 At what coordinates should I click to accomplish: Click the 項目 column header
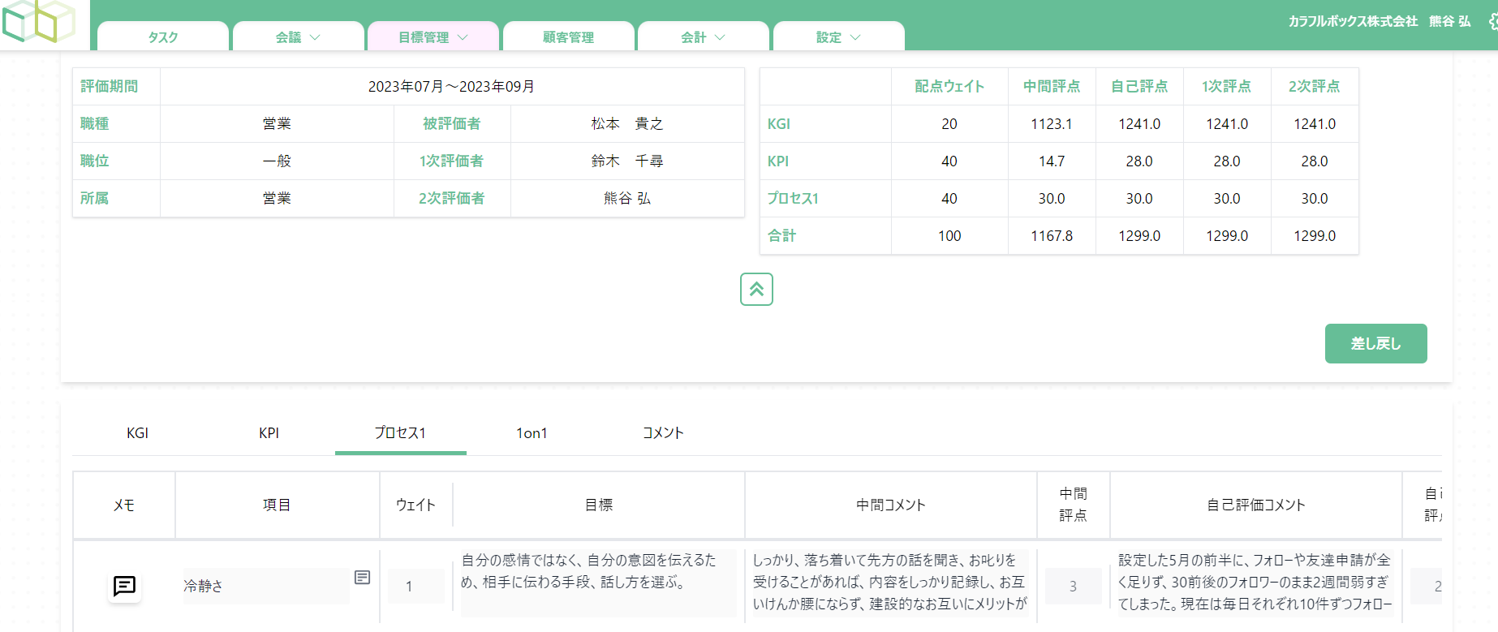tap(277, 505)
